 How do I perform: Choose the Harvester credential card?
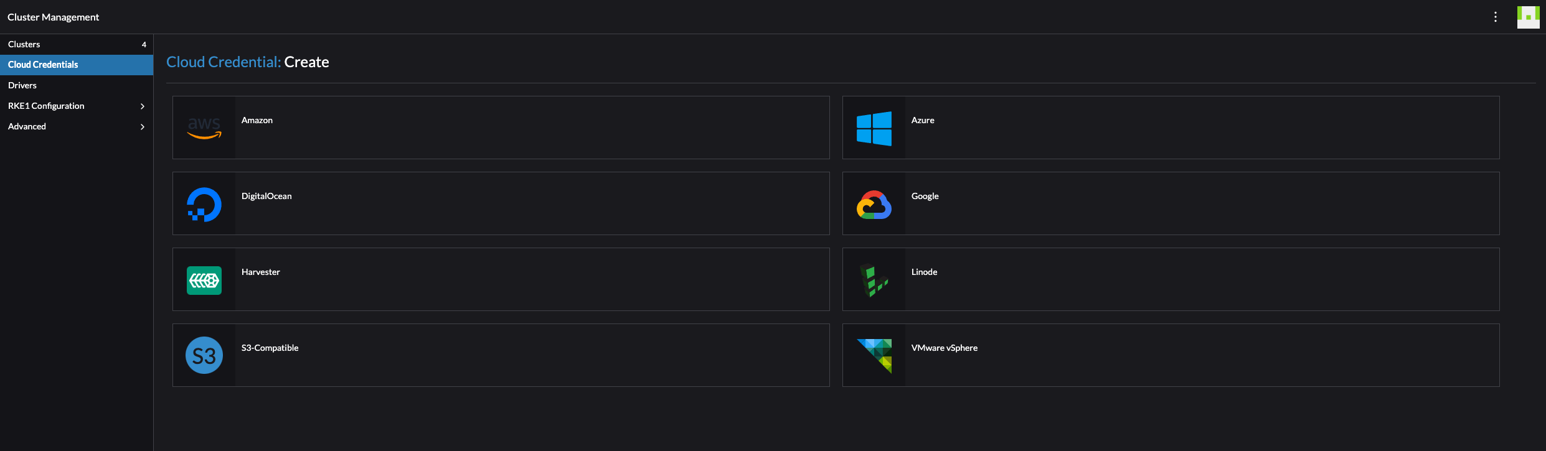(x=501, y=279)
